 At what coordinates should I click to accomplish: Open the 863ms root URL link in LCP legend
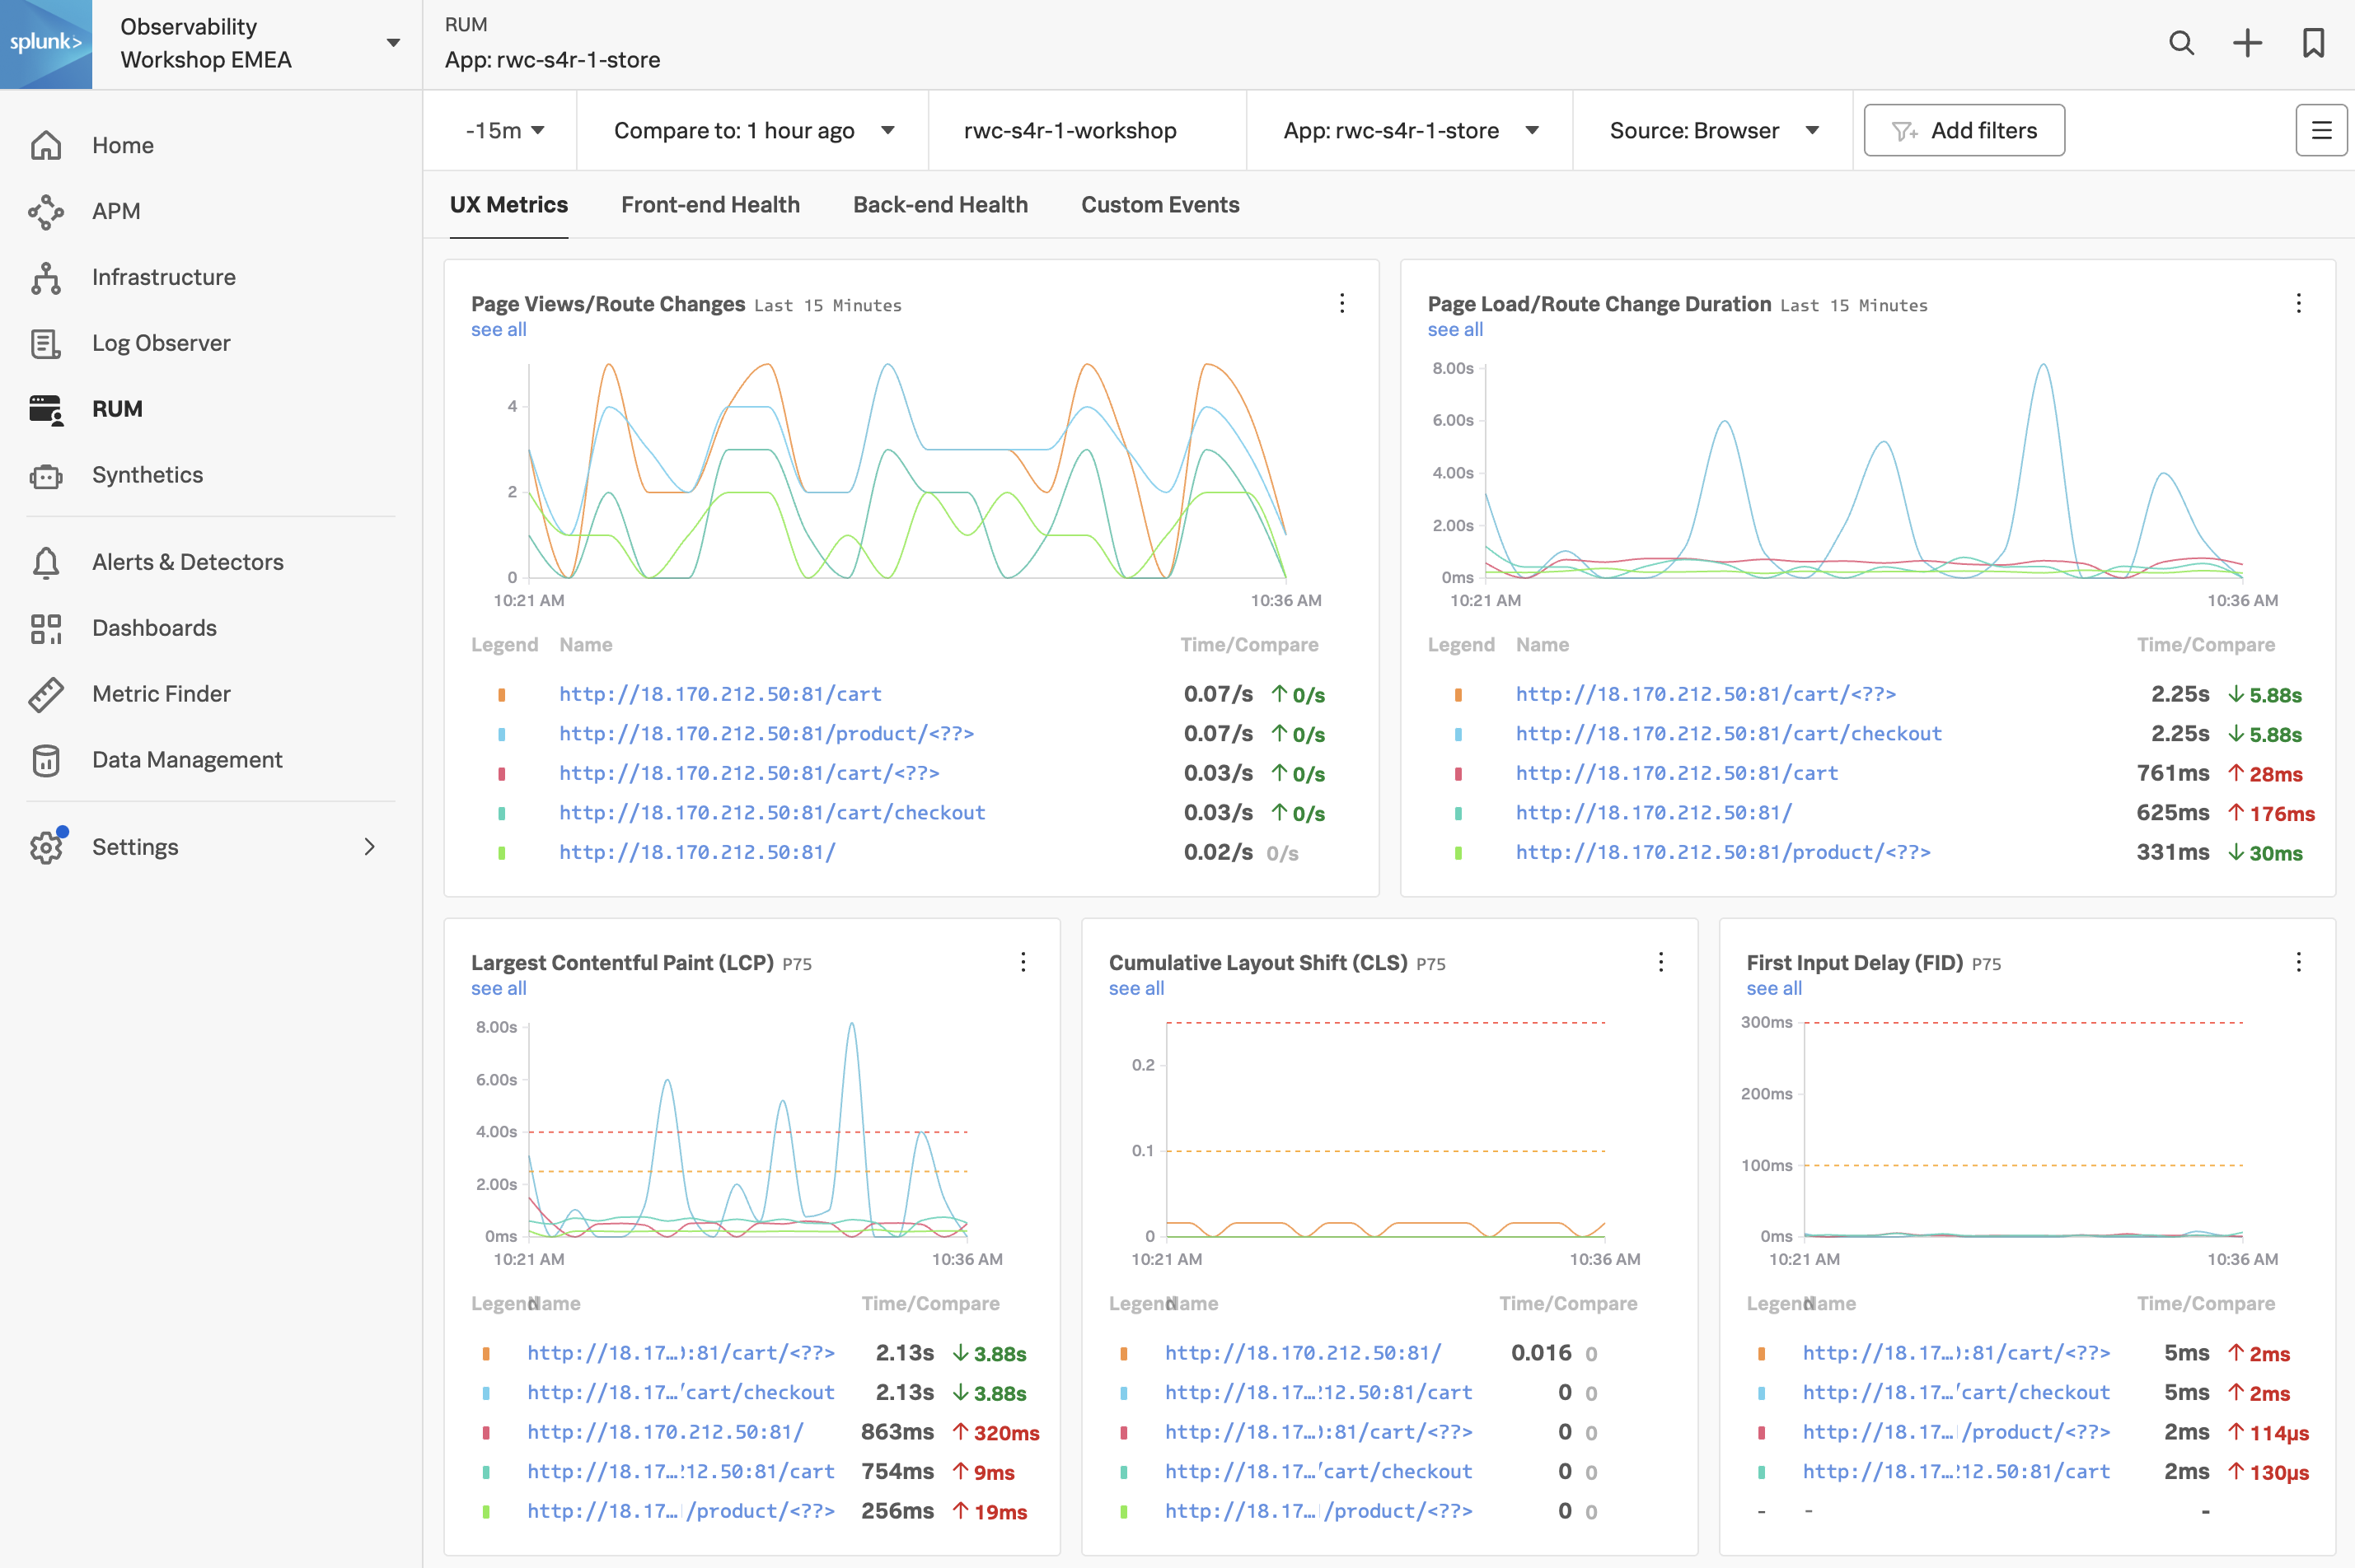tap(665, 1432)
